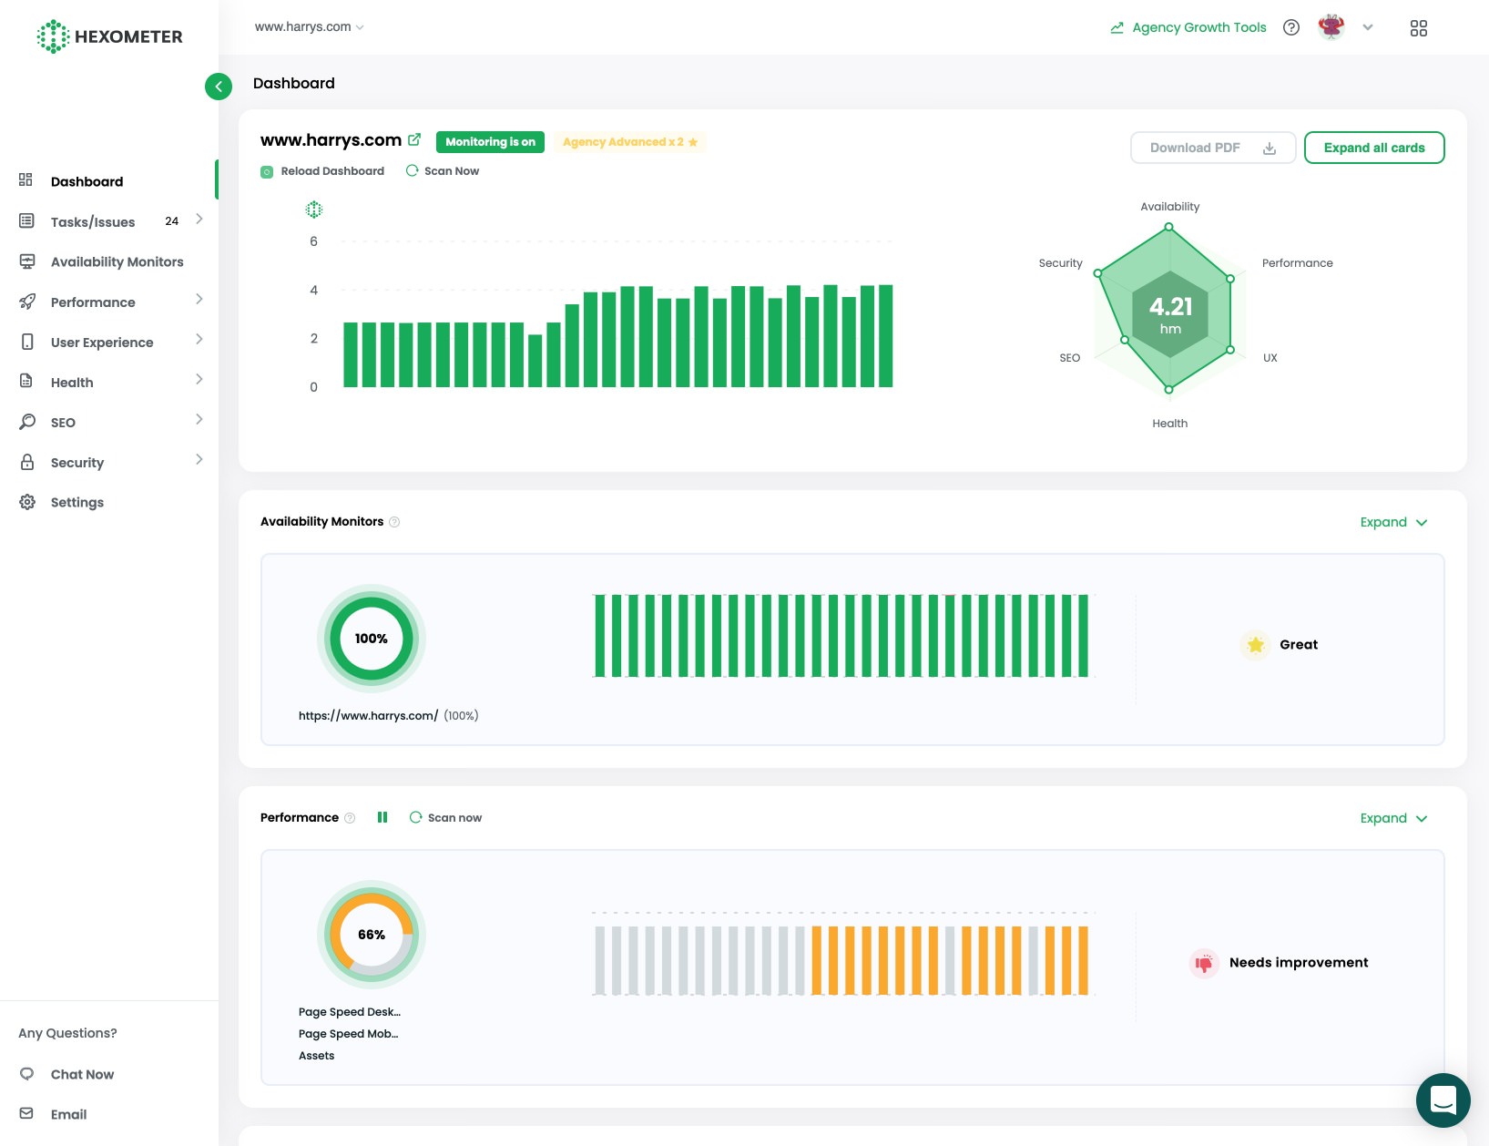Expand Tasks/Issues submenu chevron
Screen dimensions: 1489x1146
199,220
